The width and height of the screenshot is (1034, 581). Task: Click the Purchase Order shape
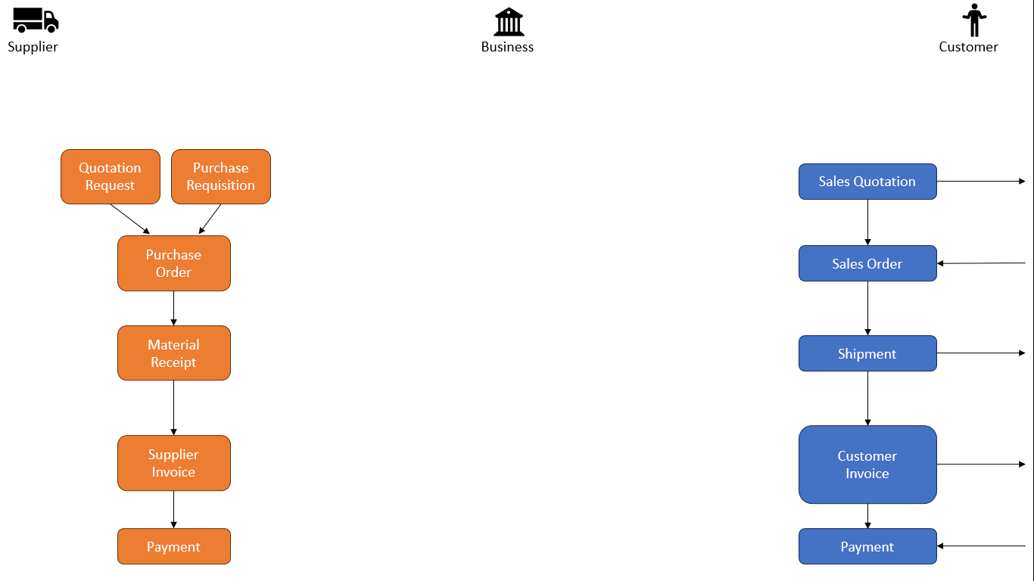(174, 263)
